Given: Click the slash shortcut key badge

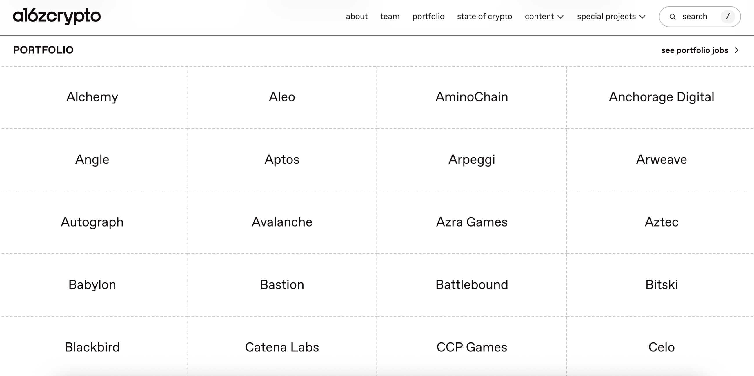Looking at the screenshot, I should 728,17.
